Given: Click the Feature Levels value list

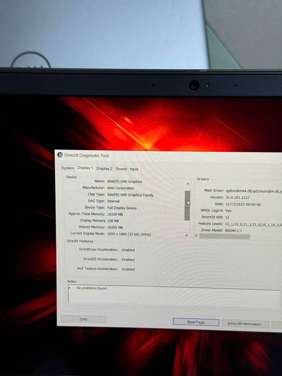Looking at the screenshot, I should coord(253,224).
